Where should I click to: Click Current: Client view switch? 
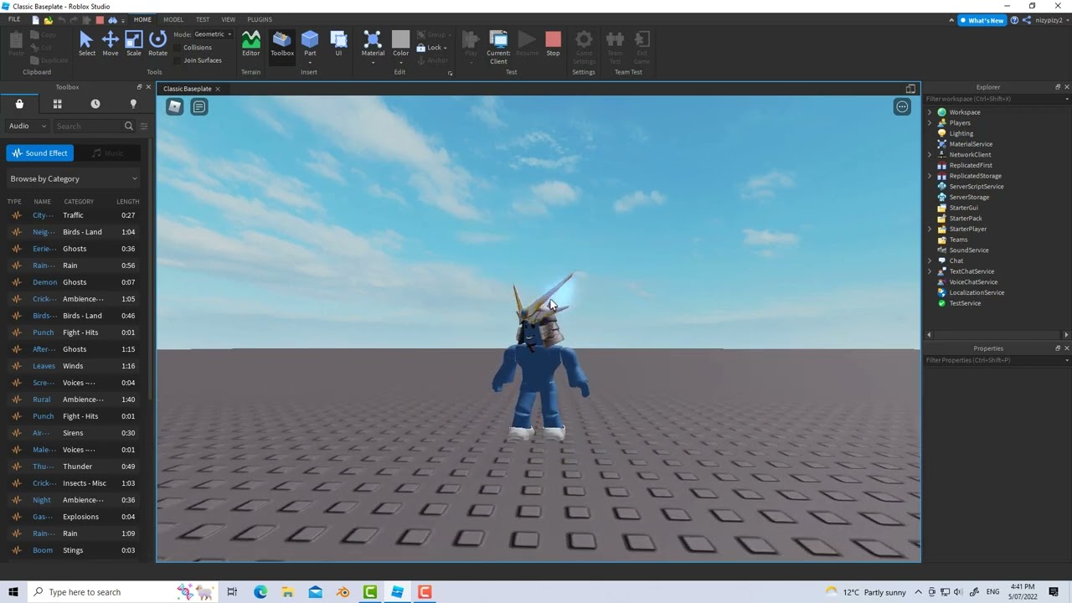[x=498, y=47]
